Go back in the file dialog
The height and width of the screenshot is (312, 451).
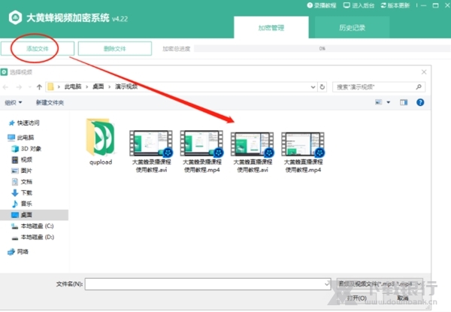click(x=5, y=87)
